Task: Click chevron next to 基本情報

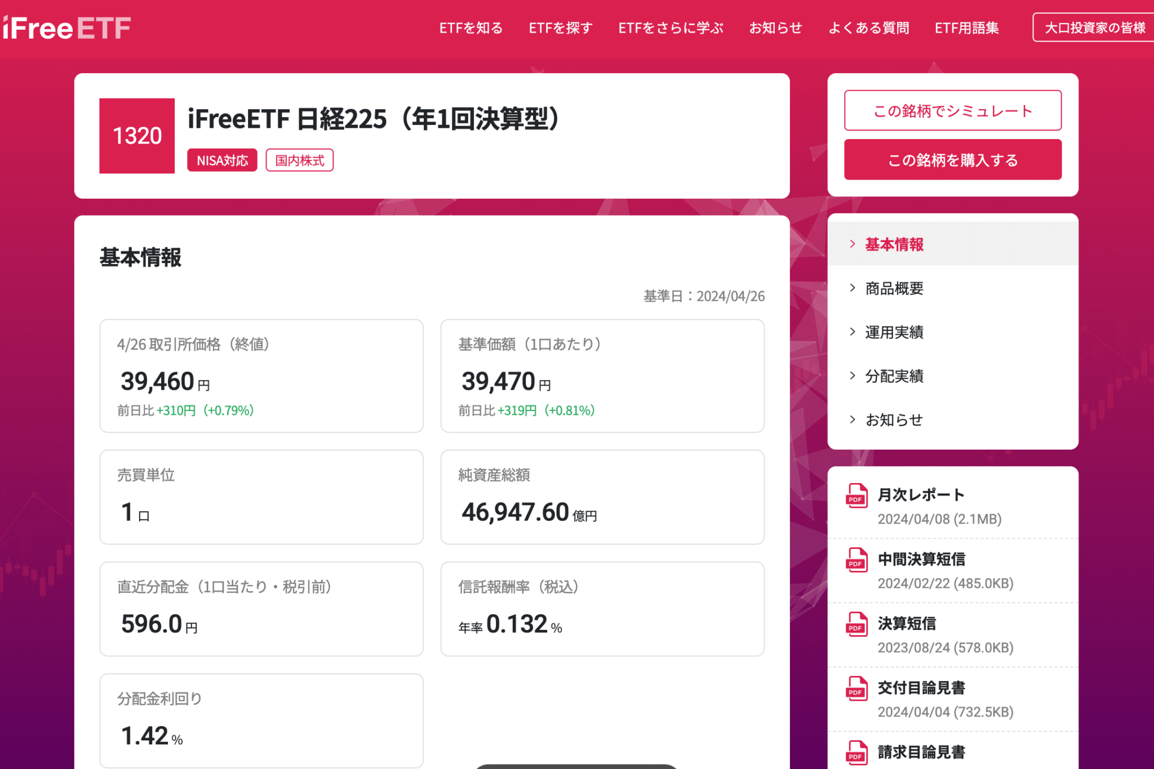Action: [853, 244]
